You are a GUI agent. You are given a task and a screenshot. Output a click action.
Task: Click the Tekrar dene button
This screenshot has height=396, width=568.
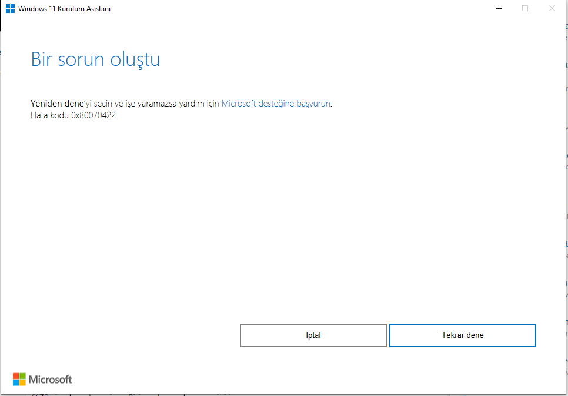tap(463, 335)
